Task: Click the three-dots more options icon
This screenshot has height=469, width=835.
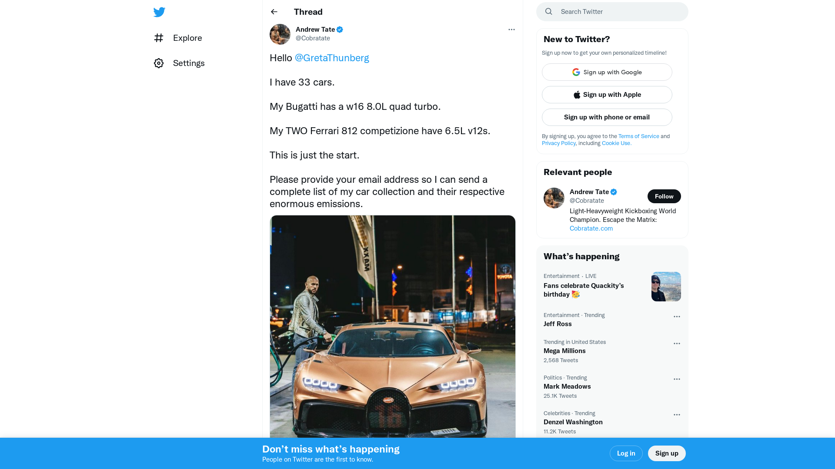Action: point(511,29)
